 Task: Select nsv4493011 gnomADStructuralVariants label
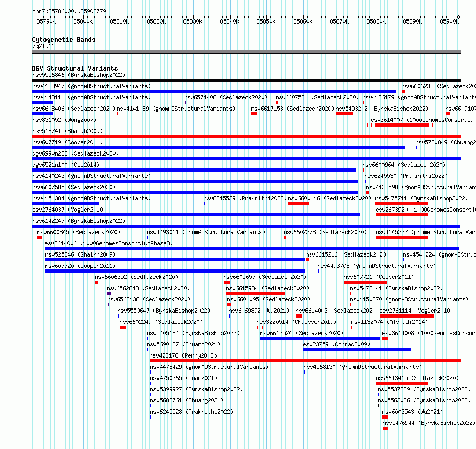click(x=206, y=232)
